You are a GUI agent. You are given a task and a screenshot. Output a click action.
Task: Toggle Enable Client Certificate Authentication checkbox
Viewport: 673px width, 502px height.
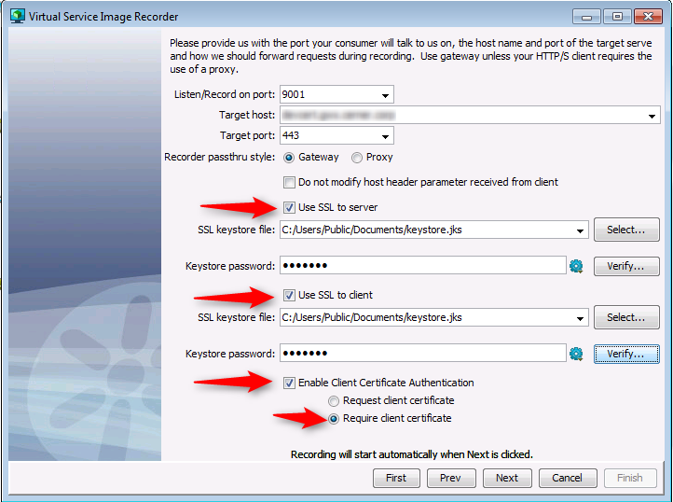(289, 383)
